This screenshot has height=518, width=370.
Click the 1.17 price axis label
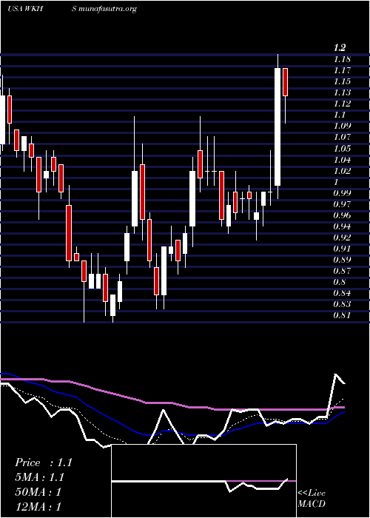pos(342,70)
